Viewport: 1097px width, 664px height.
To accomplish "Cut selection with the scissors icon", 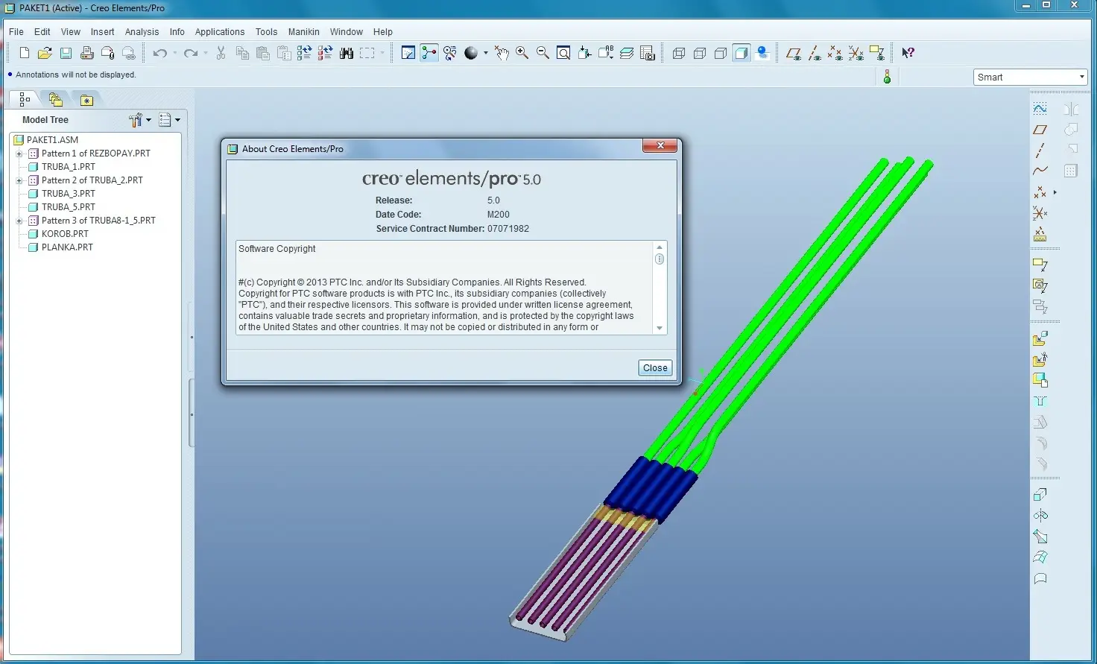I will click(221, 53).
